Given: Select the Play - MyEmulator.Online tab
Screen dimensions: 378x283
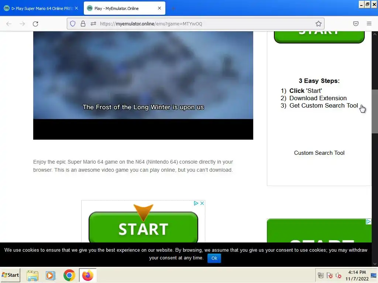Looking at the screenshot, I should coord(124,8).
